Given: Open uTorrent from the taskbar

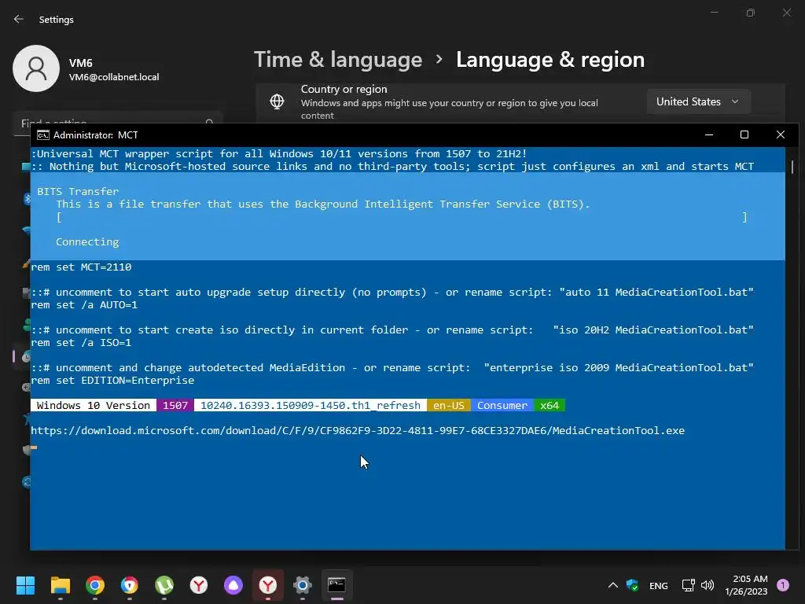Looking at the screenshot, I should (x=164, y=585).
